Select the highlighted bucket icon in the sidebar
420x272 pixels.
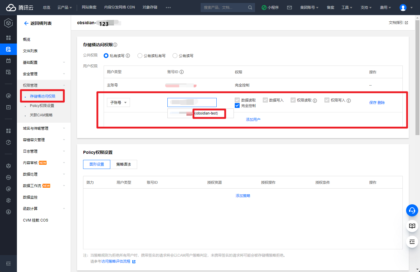[8, 49]
